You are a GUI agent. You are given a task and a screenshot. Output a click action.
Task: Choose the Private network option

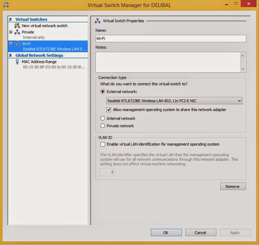click(103, 126)
